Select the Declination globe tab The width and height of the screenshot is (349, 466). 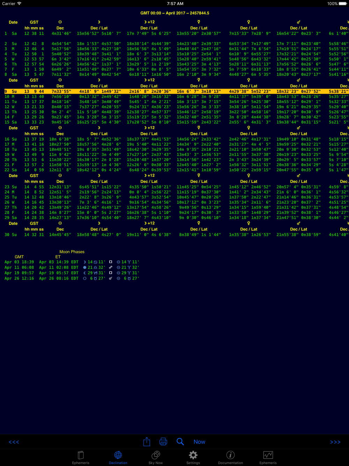coord(118,457)
